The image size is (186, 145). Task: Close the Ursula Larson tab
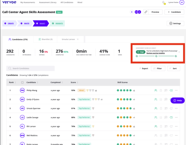click(78, 39)
